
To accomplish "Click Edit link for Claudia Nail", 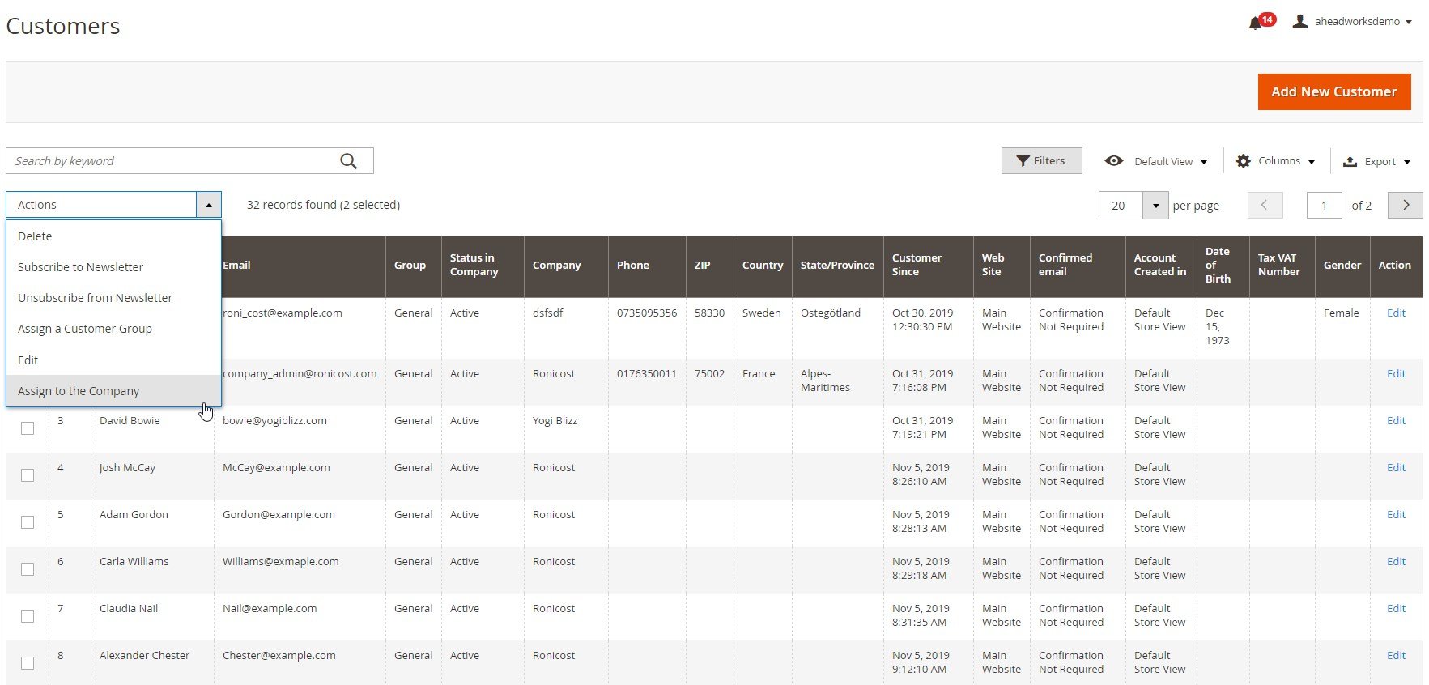I will tap(1396, 608).
